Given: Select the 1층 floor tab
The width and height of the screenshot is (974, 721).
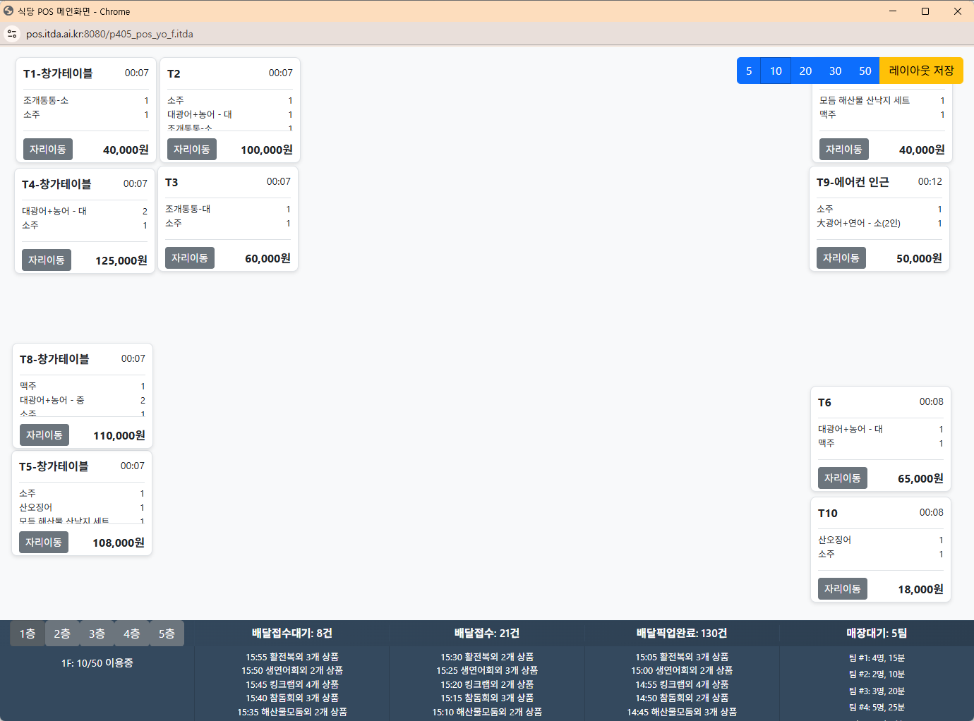Looking at the screenshot, I should coord(28,634).
